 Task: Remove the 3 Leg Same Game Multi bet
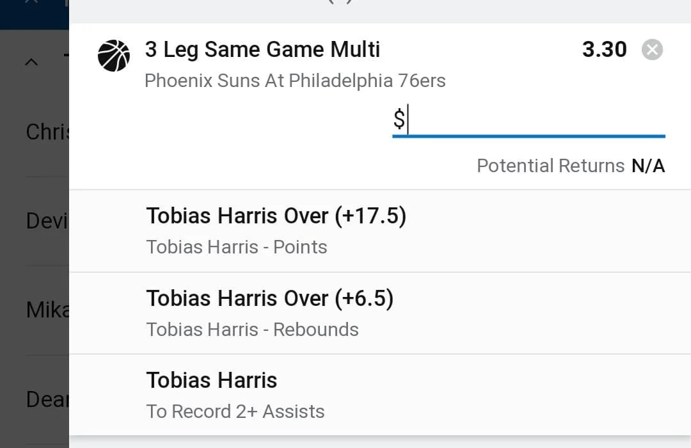tap(652, 50)
